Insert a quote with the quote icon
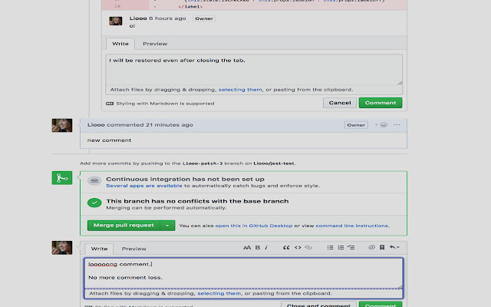 click(286, 247)
